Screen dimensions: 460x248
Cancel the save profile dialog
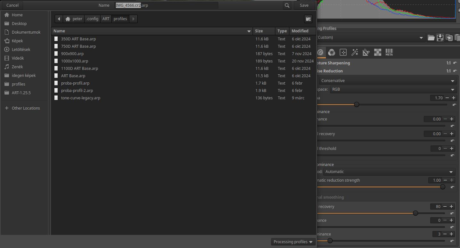click(12, 5)
